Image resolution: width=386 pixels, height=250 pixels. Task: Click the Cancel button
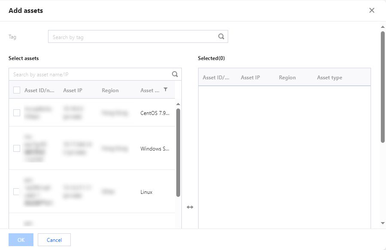pyautogui.click(x=54, y=240)
